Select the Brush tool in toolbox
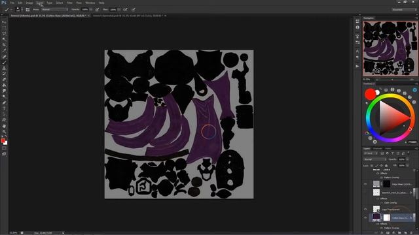Screen dimensions: 419x235 (x=4, y=63)
